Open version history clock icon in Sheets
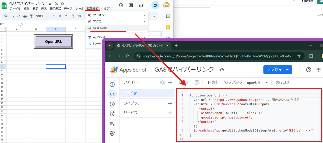 tap(121, 5)
